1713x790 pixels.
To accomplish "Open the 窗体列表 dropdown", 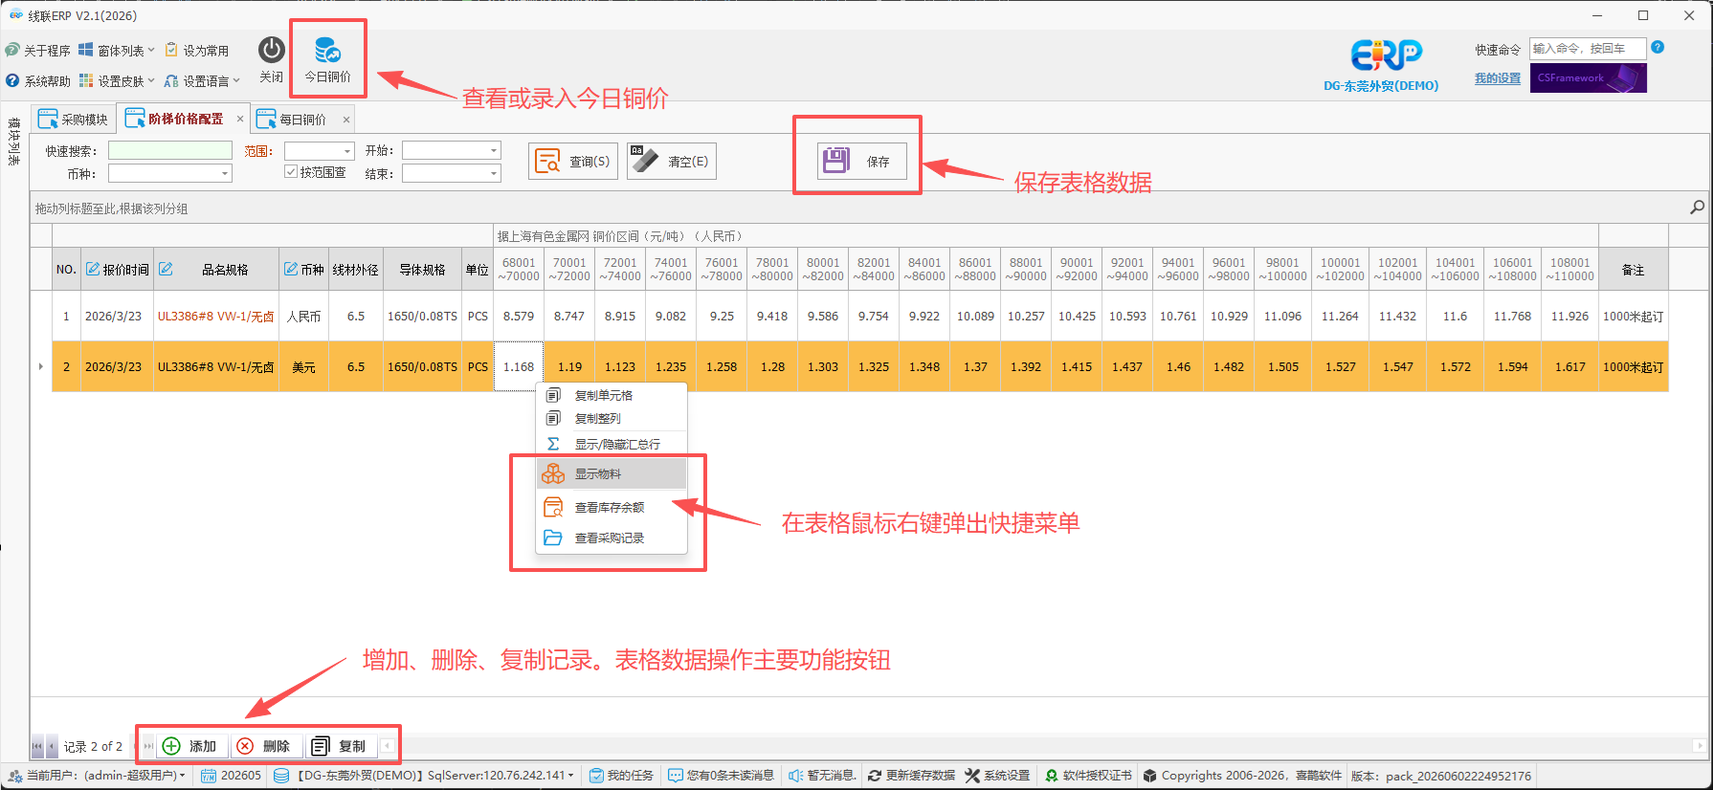I will tap(117, 50).
